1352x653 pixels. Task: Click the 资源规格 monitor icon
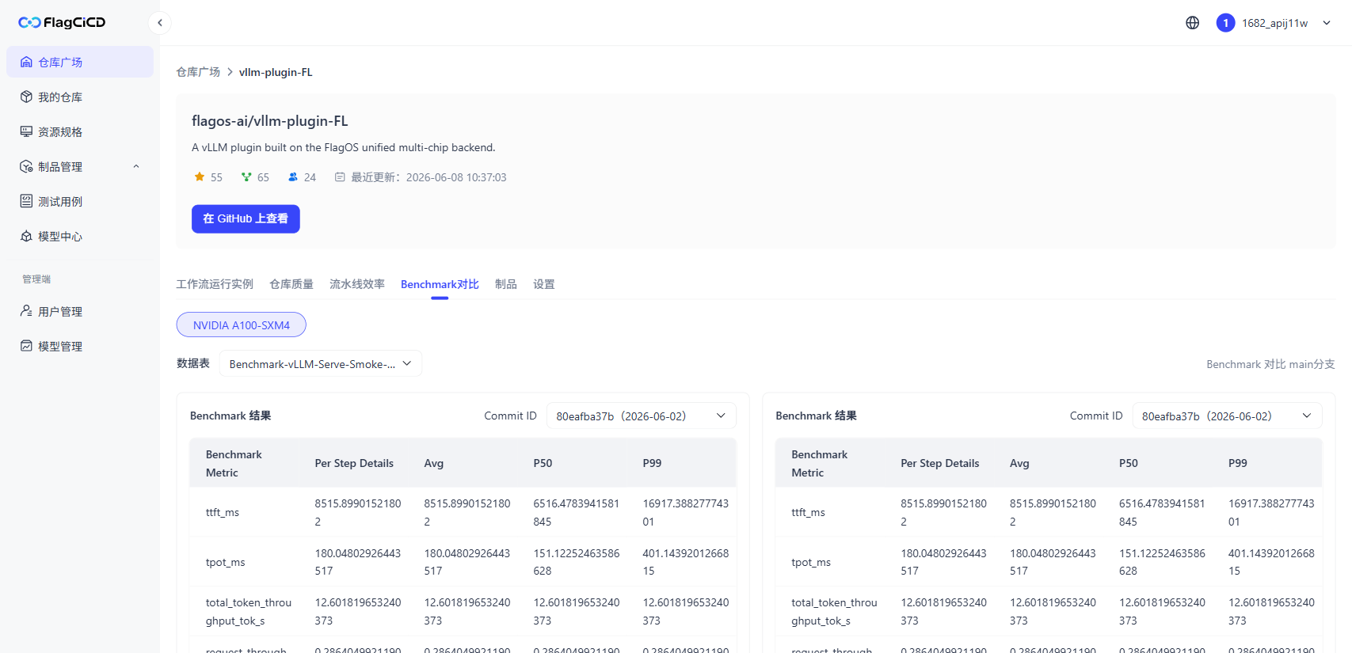[26, 131]
